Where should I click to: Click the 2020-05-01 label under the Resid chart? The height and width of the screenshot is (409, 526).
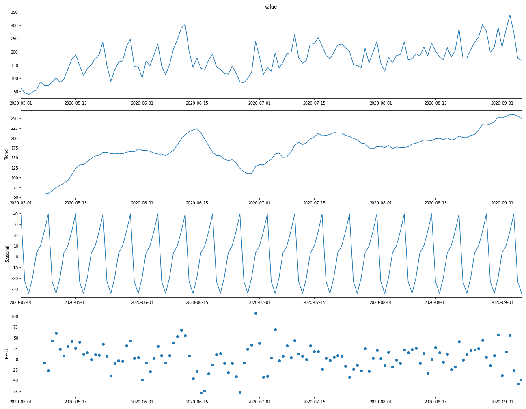pyautogui.click(x=21, y=402)
